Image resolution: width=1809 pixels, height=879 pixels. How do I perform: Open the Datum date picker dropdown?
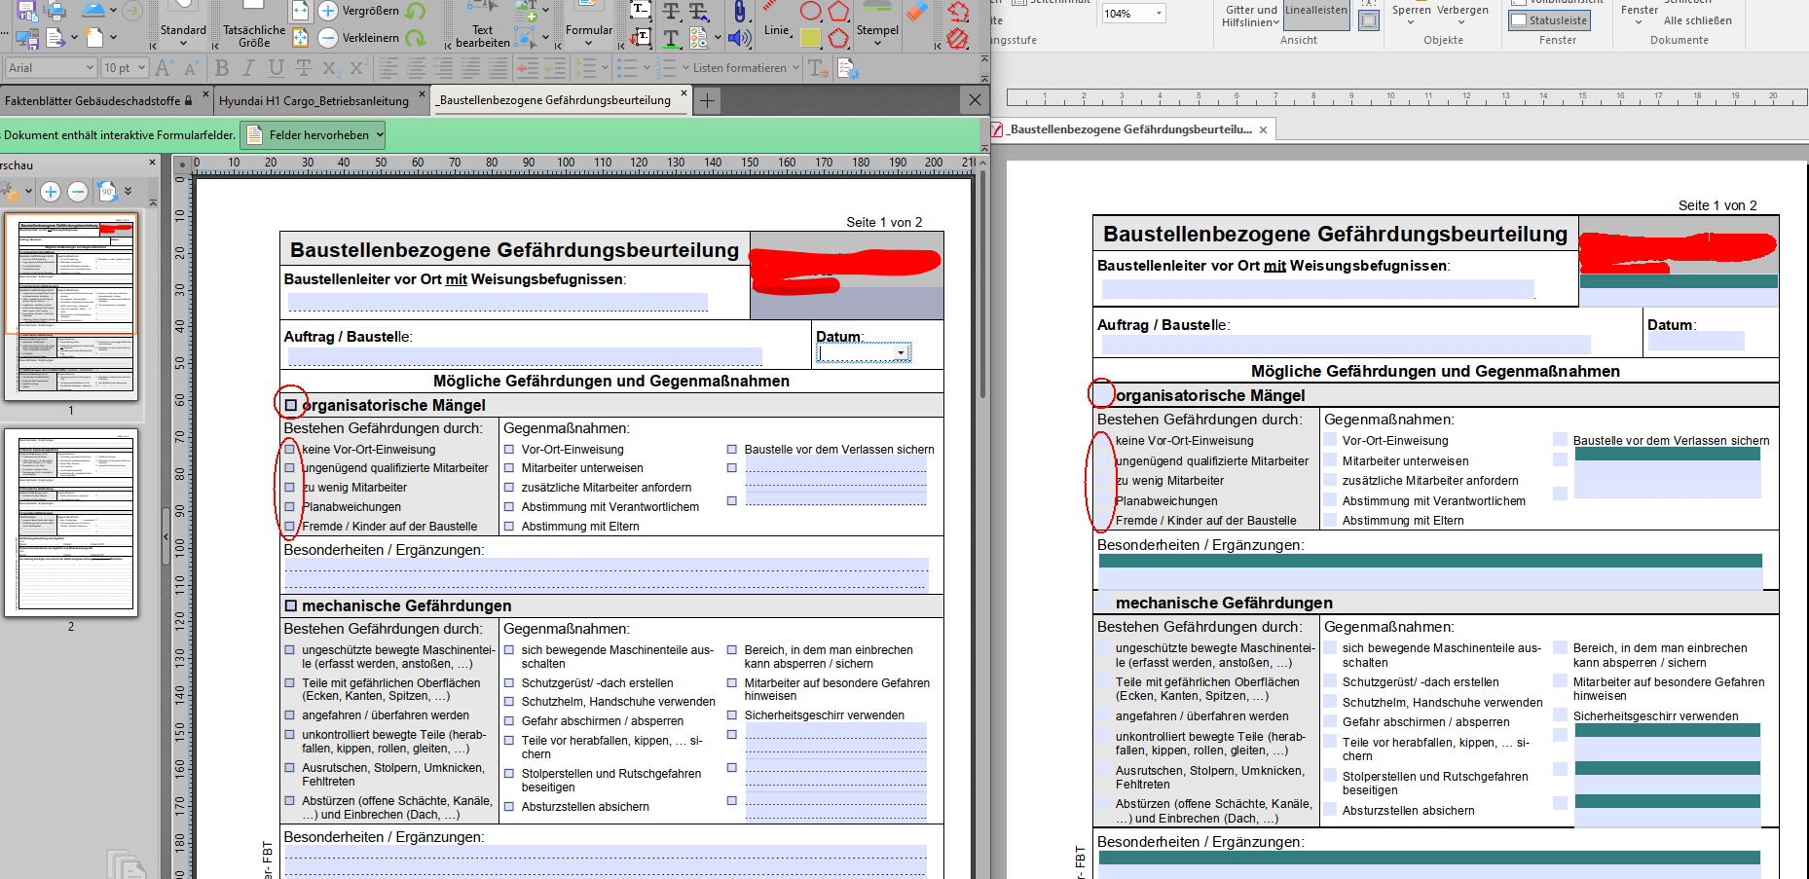click(x=902, y=352)
